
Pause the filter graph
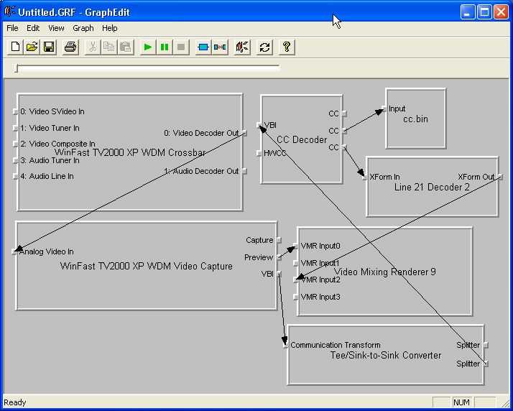point(165,47)
